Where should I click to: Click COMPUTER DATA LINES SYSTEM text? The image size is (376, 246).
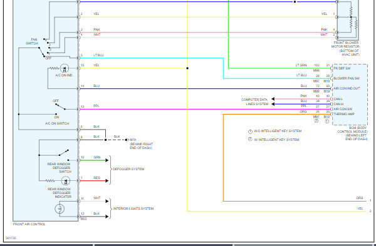[254, 102]
